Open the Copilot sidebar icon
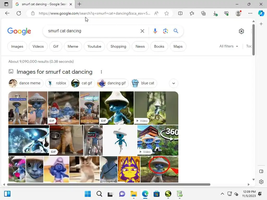The height and width of the screenshot is (200, 267). pyautogui.click(x=261, y=13)
